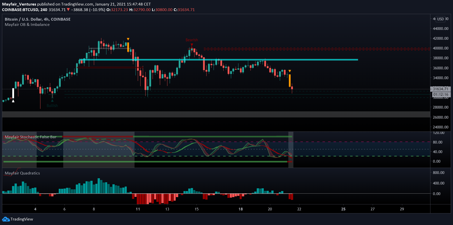Click date 22 on the time axis

(x=299, y=209)
